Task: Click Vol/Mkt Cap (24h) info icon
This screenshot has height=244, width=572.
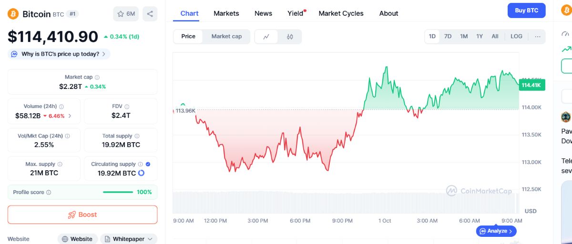Action: [x=67, y=136]
